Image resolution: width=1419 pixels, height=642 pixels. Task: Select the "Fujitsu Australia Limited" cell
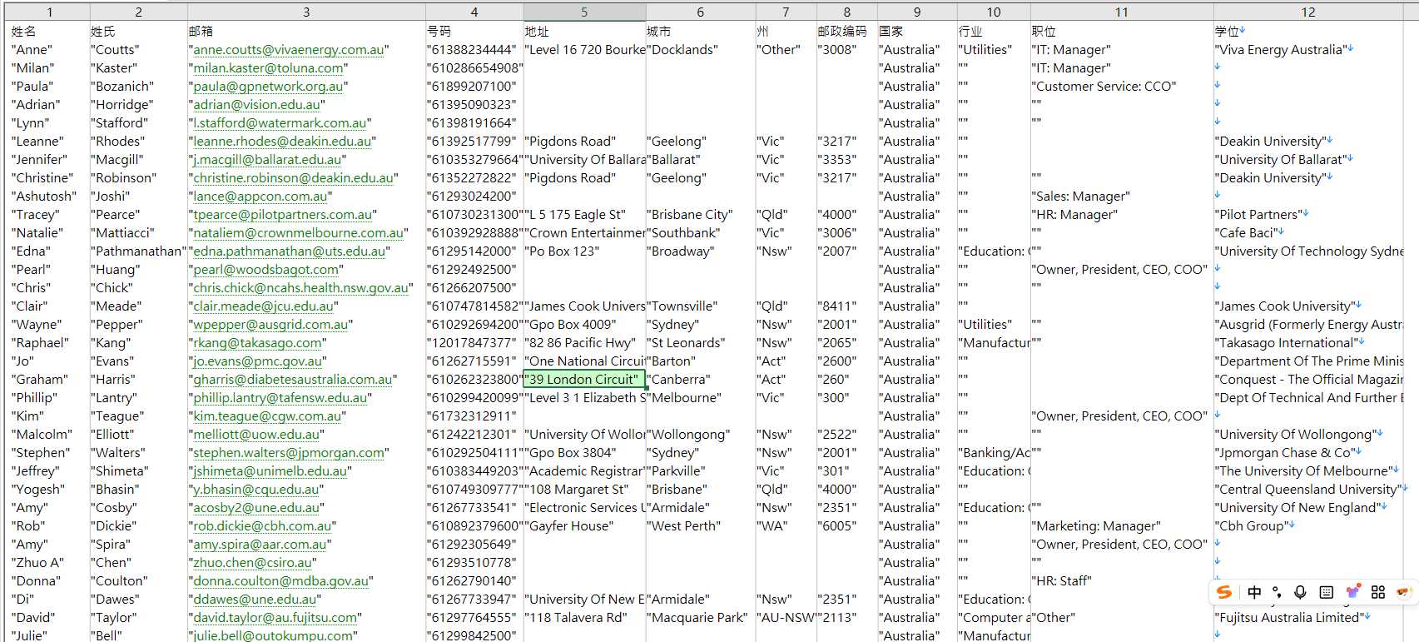point(1308,618)
